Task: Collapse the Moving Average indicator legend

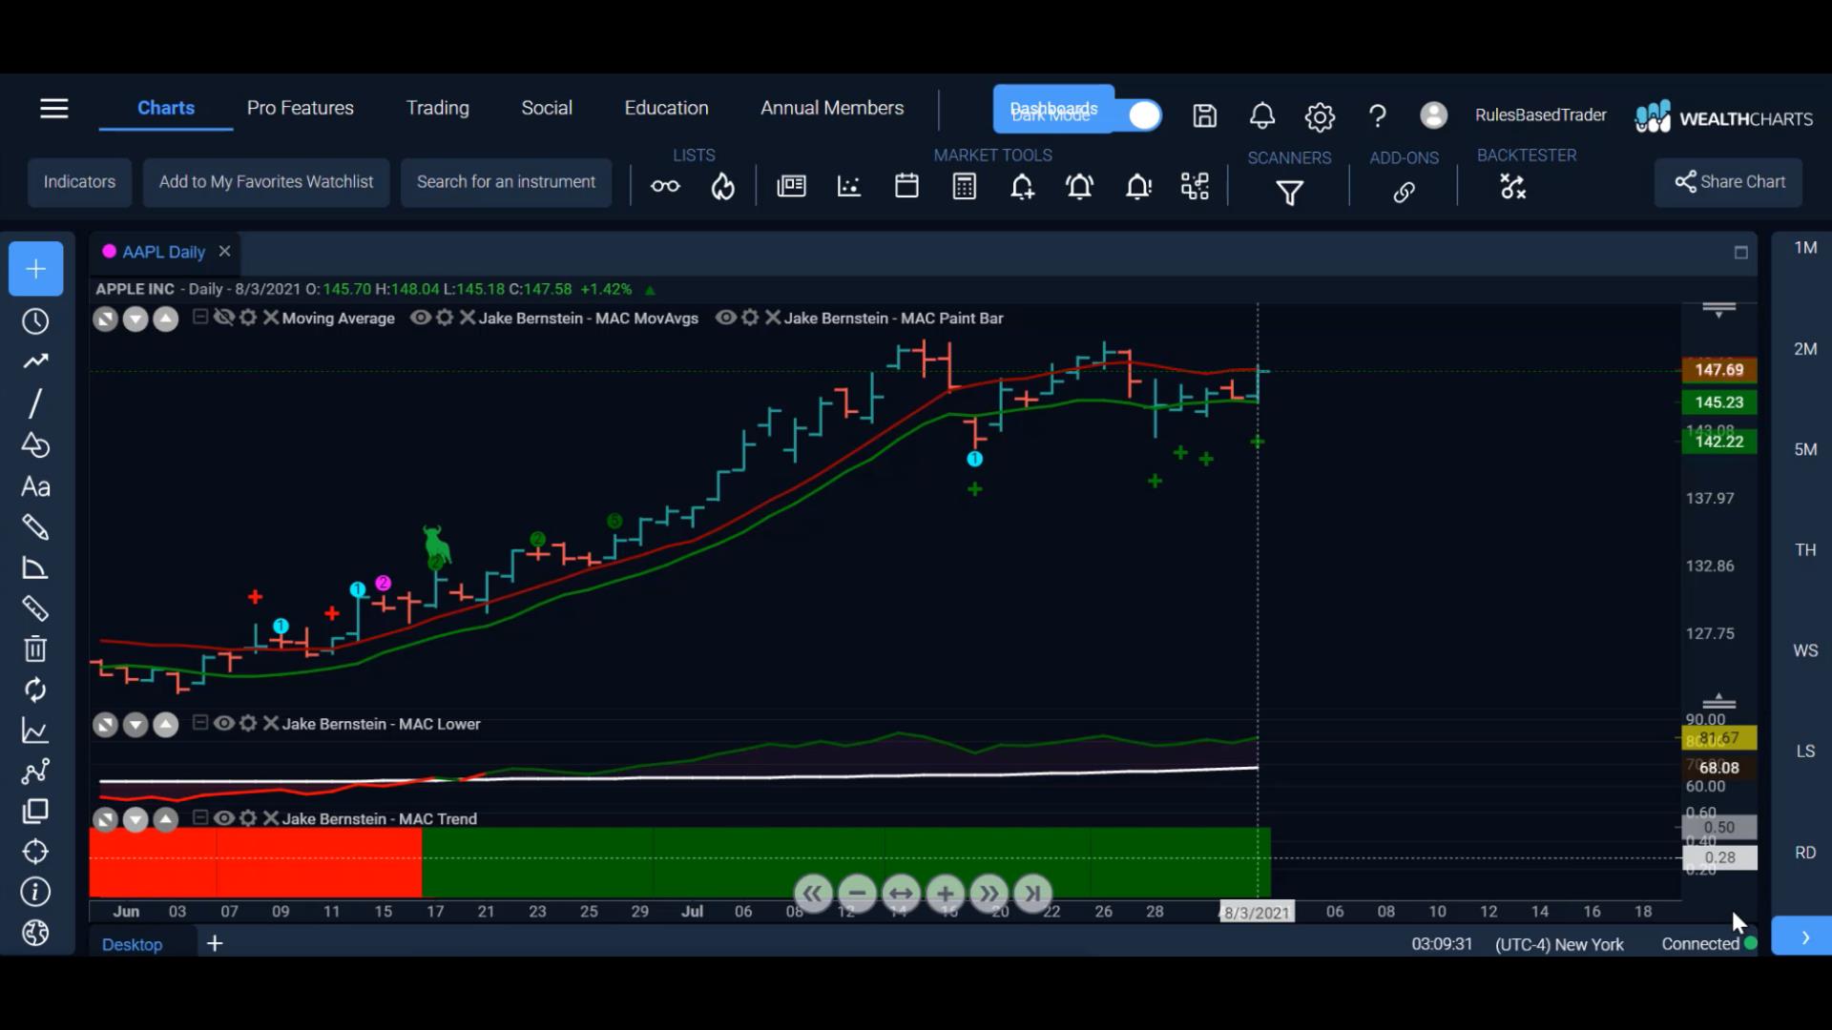Action: pos(200,317)
